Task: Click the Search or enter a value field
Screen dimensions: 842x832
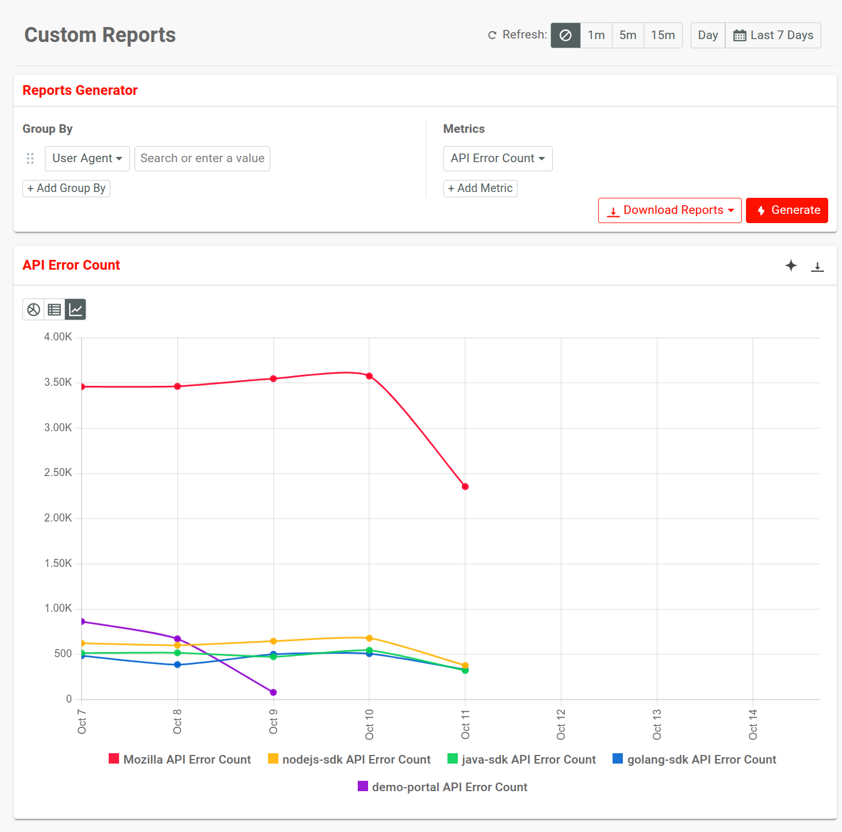Action: [x=202, y=158]
